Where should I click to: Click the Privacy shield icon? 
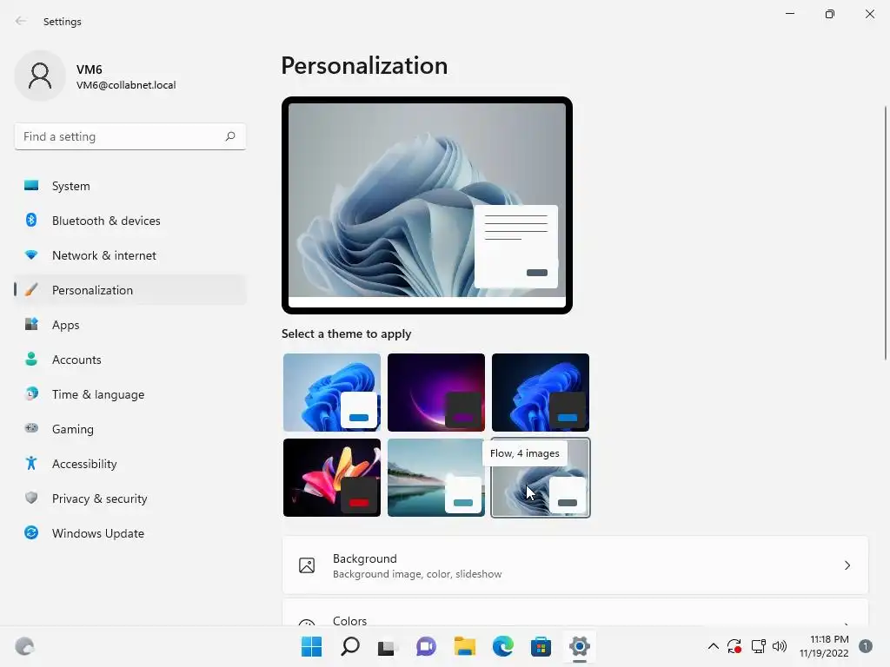[x=31, y=498]
